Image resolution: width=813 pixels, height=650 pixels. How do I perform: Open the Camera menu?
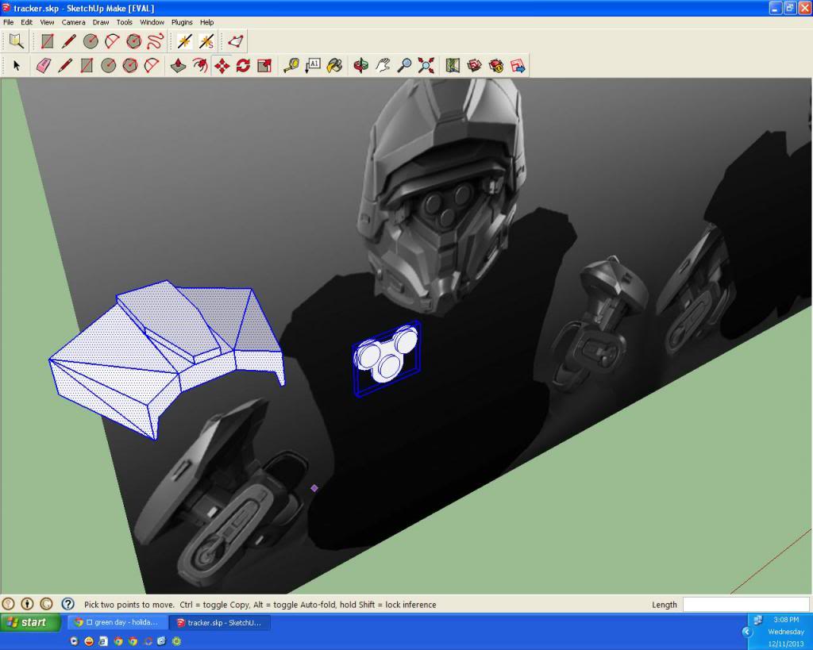coord(73,22)
